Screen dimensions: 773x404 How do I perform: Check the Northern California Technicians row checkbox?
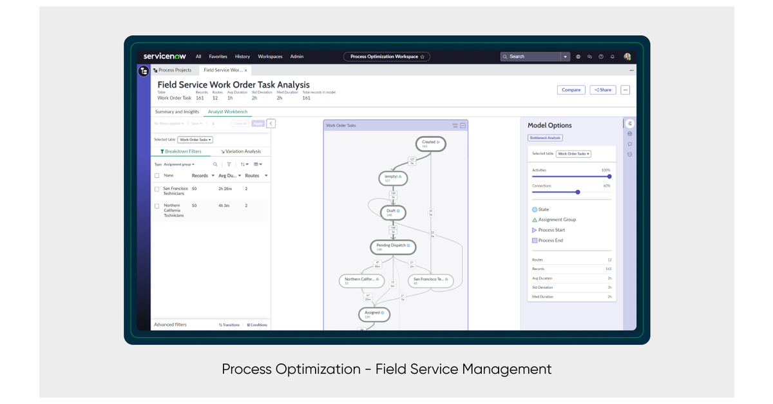[x=157, y=206]
